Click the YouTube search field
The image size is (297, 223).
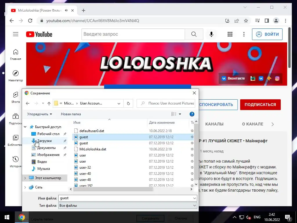point(133,34)
